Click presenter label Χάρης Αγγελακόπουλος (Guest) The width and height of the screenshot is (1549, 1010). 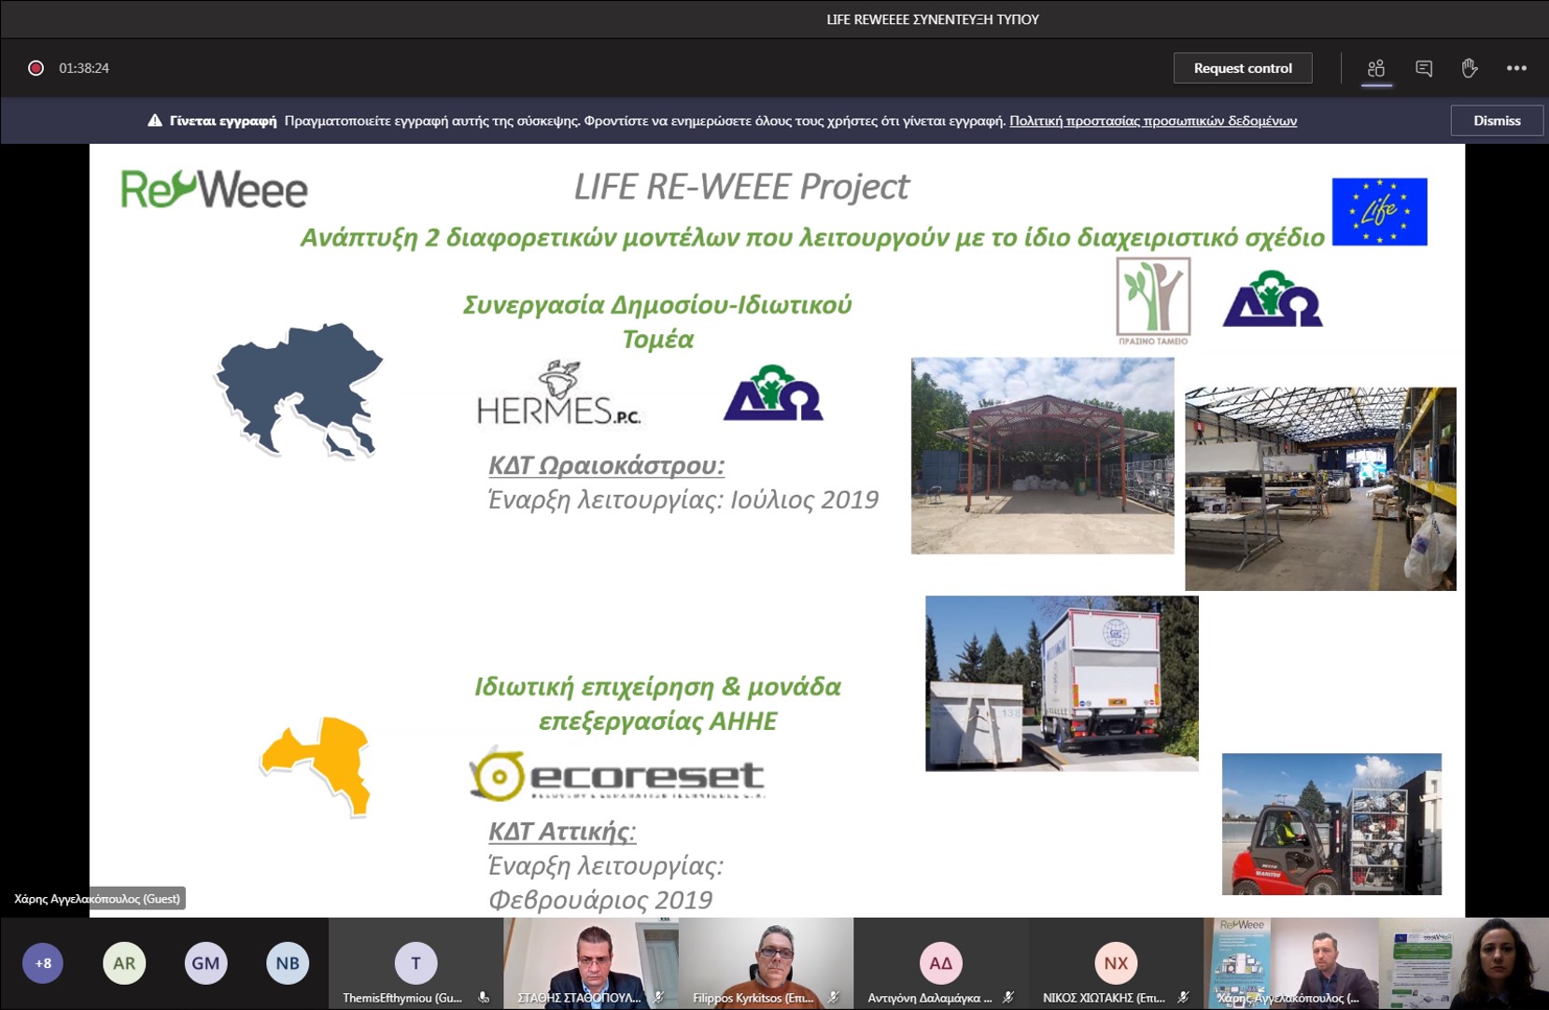(97, 899)
